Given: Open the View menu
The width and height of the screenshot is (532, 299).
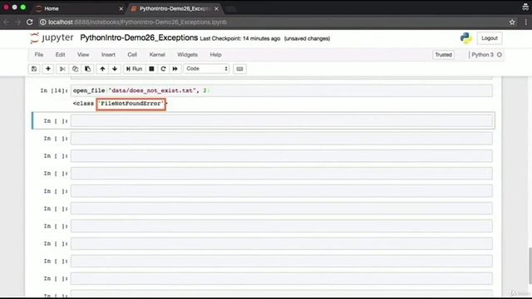Looking at the screenshot, I should pyautogui.click(x=83, y=55).
